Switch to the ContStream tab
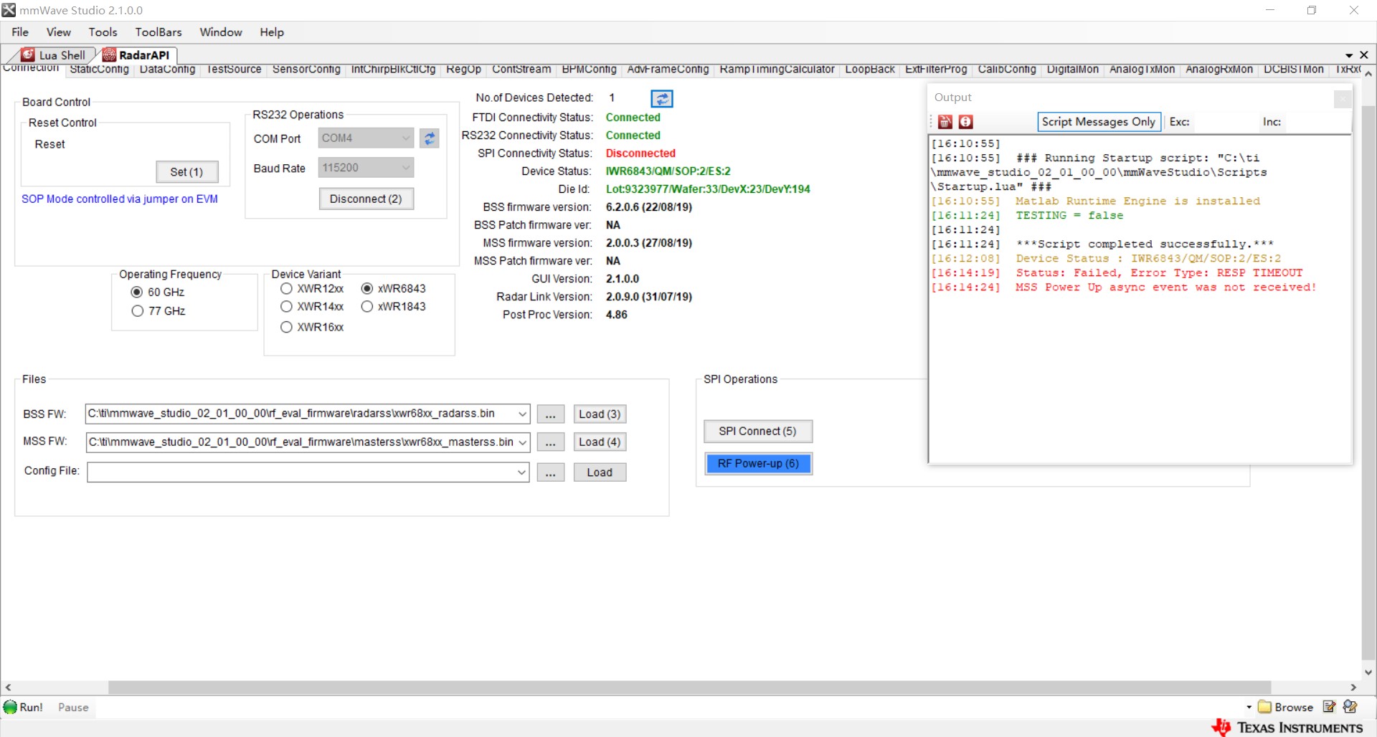 pos(521,70)
